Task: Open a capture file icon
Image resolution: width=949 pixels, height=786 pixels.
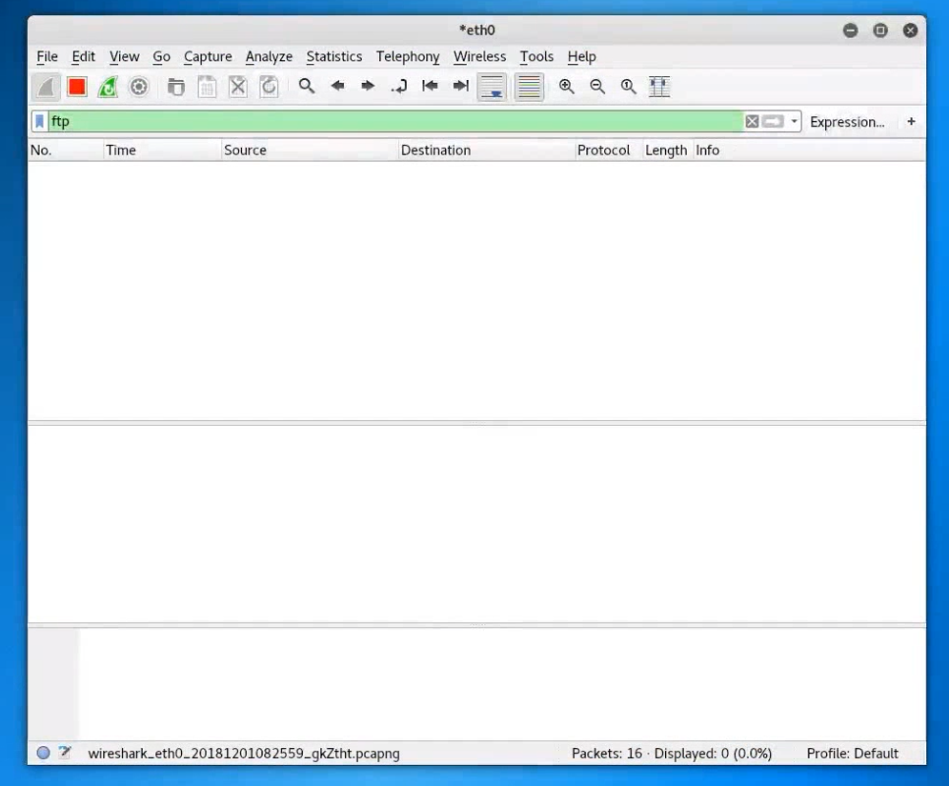Action: [176, 87]
